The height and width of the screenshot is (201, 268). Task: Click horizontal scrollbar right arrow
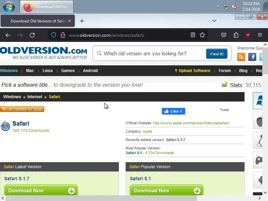[x=260, y=198]
